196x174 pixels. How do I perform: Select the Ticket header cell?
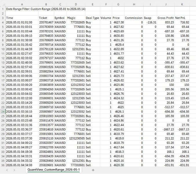(46, 18)
